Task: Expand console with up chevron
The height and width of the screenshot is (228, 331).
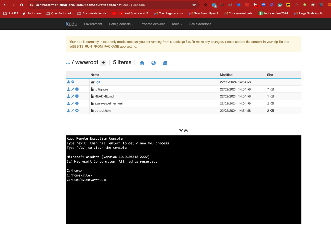Action: coord(186,130)
